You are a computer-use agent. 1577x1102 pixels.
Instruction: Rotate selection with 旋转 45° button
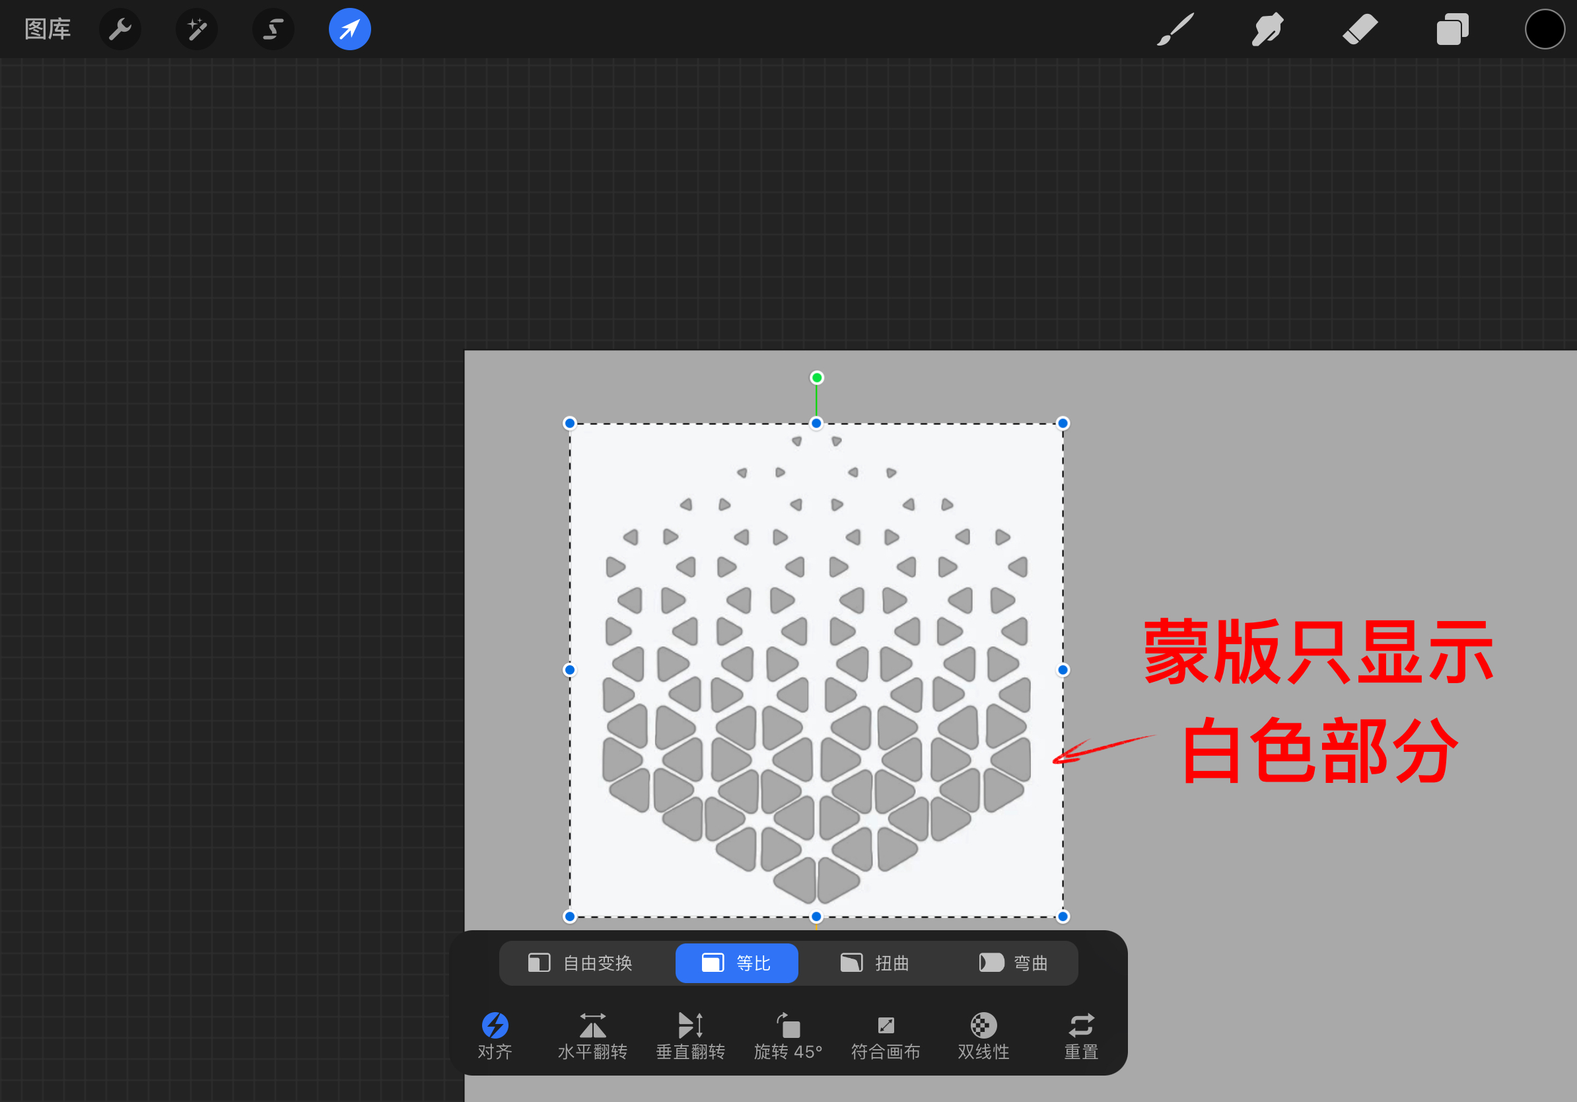click(x=788, y=1035)
